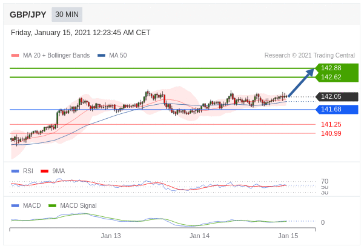Click the RSI 70 level label
Image resolution: width=364 pixels, height=249 pixels.
325,181
